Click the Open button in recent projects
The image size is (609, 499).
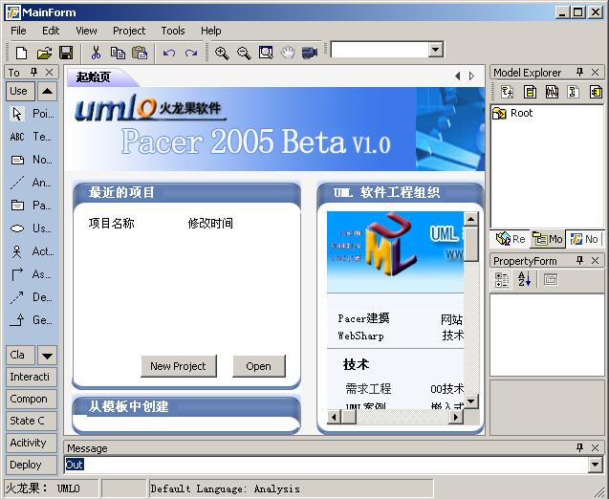259,366
